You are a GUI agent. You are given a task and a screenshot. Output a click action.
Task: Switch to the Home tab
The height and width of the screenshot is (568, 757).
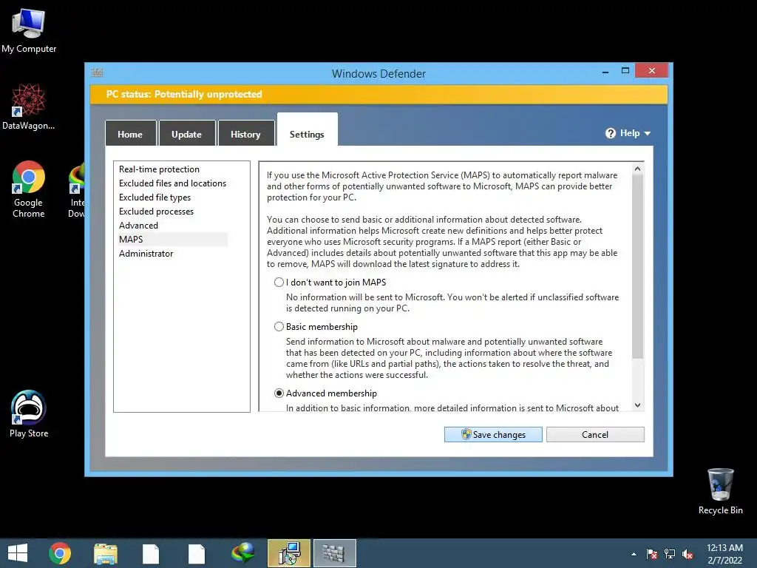click(130, 133)
